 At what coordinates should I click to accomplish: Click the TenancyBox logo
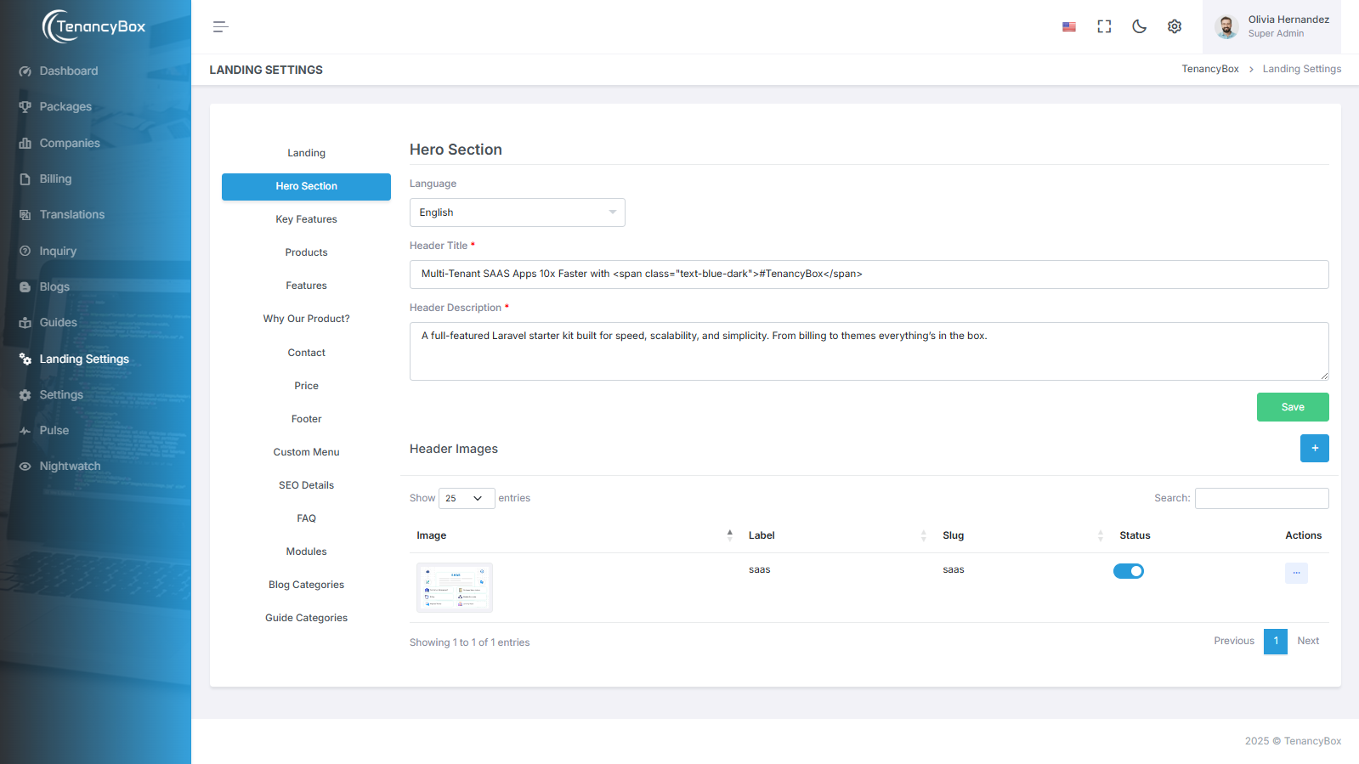(94, 26)
